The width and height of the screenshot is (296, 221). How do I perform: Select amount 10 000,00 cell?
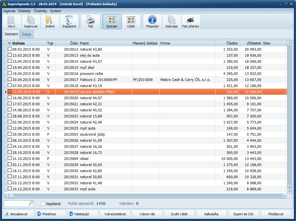click(227, 159)
